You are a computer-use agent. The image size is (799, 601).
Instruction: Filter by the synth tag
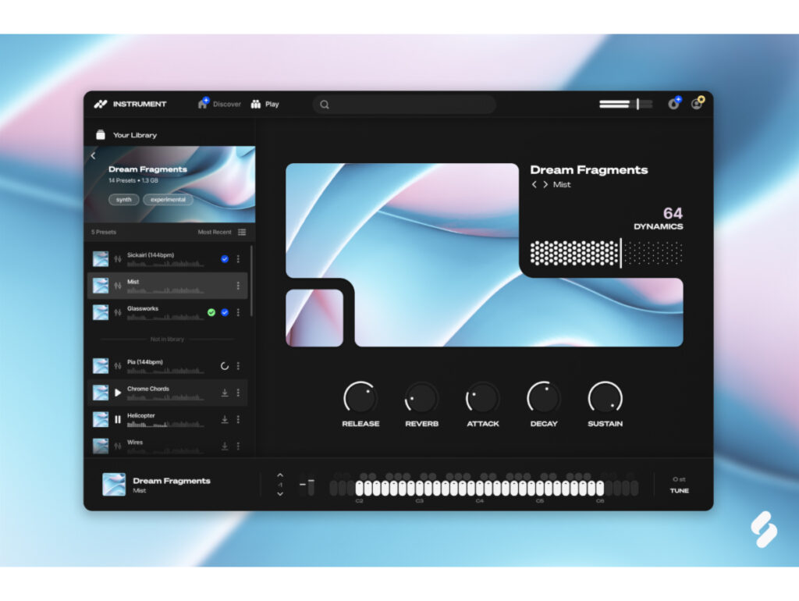(124, 199)
